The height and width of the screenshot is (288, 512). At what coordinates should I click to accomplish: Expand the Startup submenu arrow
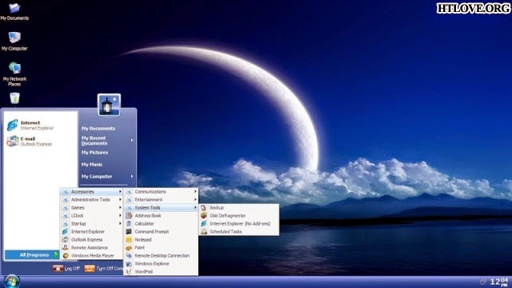(120, 224)
